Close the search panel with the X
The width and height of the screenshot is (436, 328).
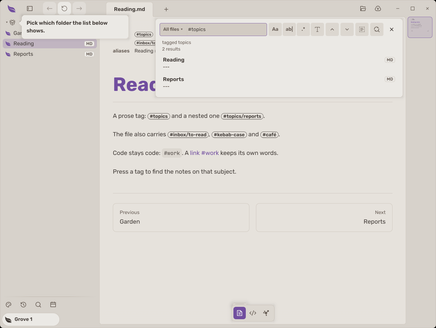click(x=392, y=29)
